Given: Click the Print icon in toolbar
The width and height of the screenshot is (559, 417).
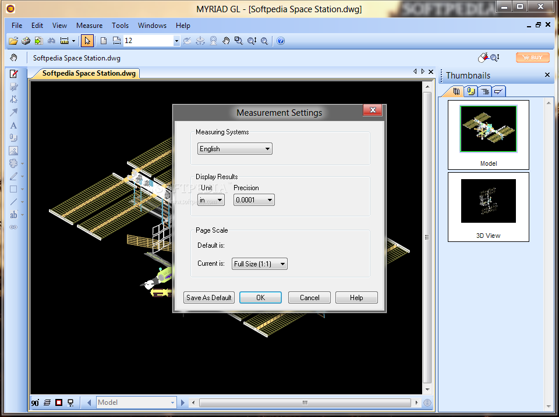Looking at the screenshot, I should [26, 41].
